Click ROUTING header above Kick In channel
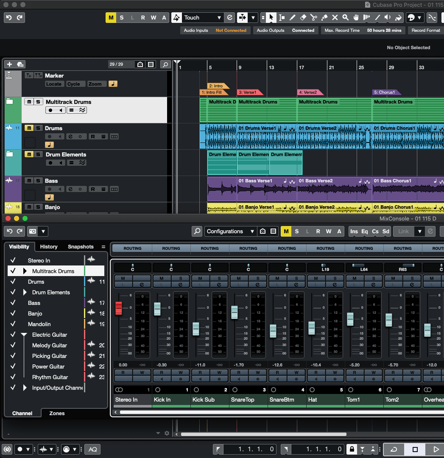 pyautogui.click(x=171, y=248)
